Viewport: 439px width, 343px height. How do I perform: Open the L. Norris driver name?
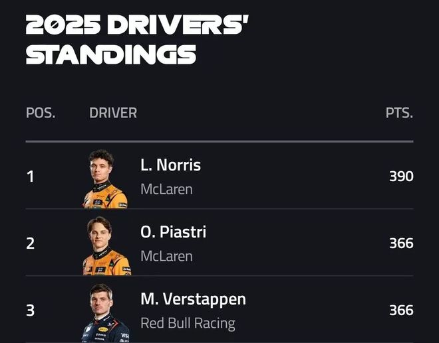[170, 165]
